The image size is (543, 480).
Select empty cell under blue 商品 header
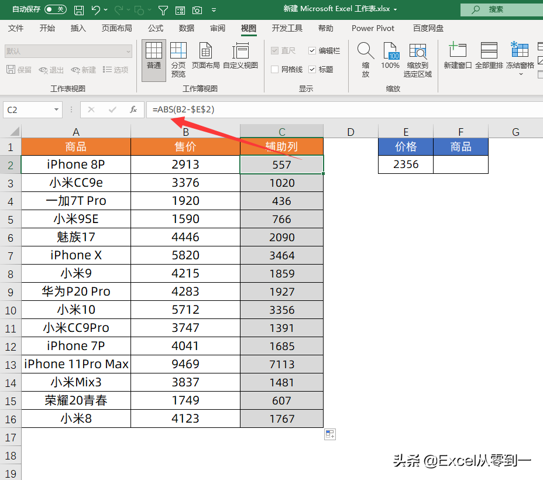coord(461,164)
